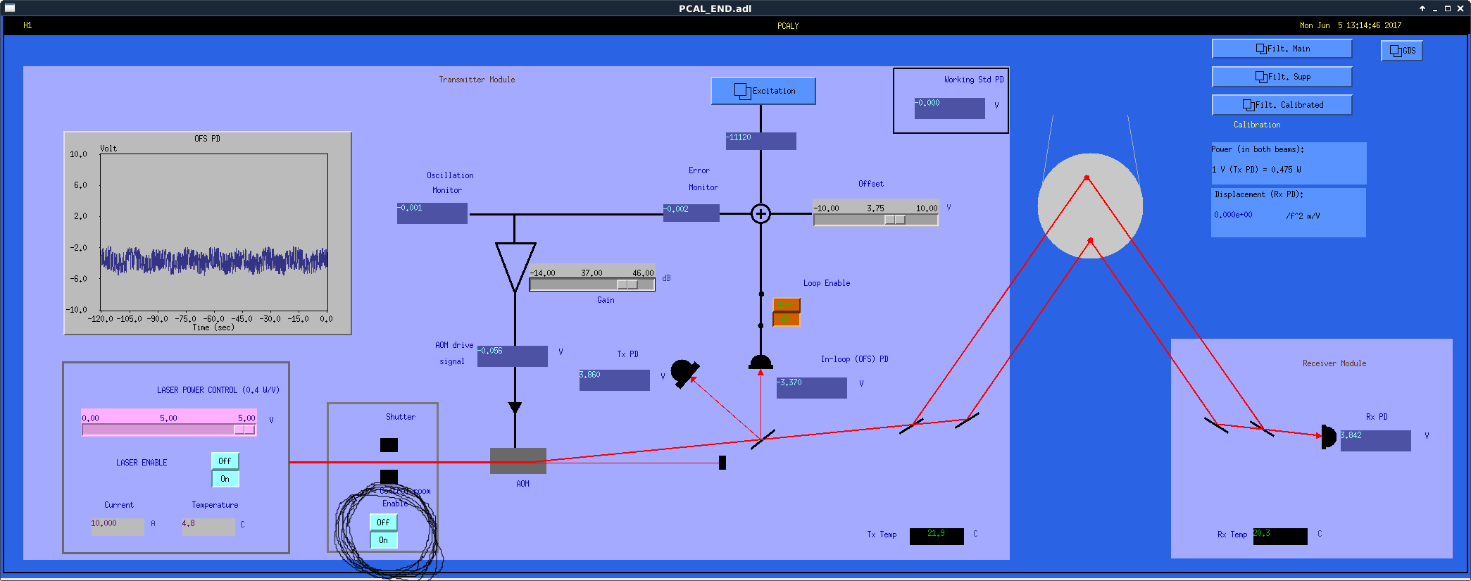This screenshot has height=581, width=1471.
Task: Open the Filt. Supp display
Action: click(1282, 77)
